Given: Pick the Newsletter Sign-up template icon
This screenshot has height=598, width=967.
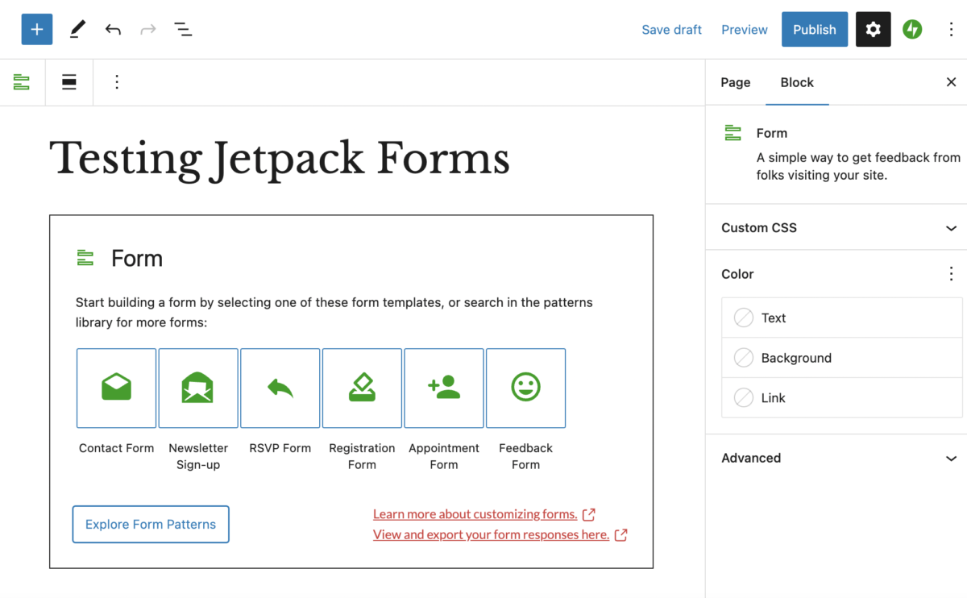Looking at the screenshot, I should pyautogui.click(x=198, y=388).
